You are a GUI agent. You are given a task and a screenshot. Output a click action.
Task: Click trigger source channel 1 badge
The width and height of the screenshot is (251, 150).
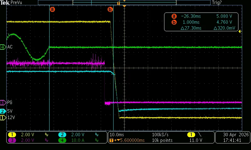(x=191, y=135)
